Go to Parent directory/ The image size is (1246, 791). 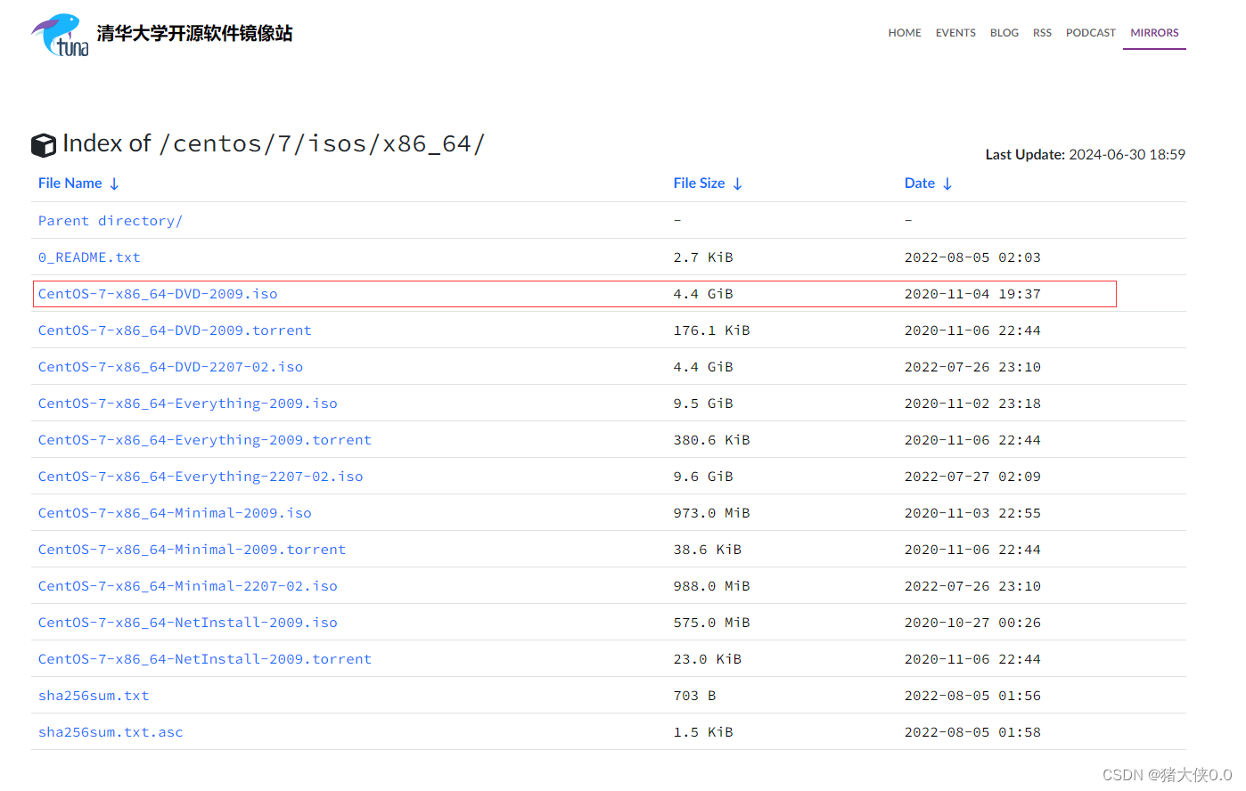click(111, 221)
